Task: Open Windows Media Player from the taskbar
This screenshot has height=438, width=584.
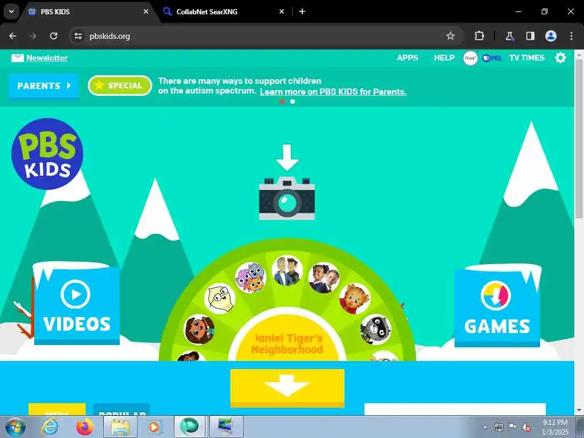Action: [x=155, y=427]
